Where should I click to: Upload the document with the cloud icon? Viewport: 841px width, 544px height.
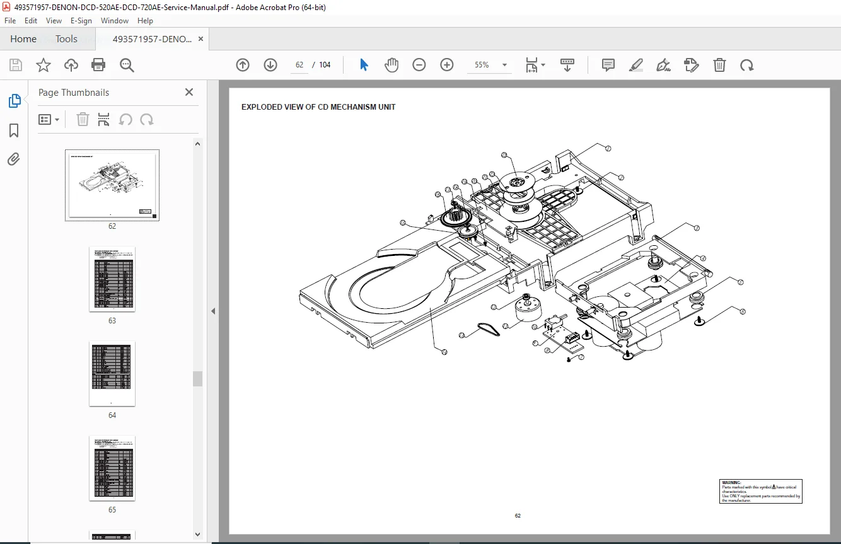pyautogui.click(x=71, y=65)
